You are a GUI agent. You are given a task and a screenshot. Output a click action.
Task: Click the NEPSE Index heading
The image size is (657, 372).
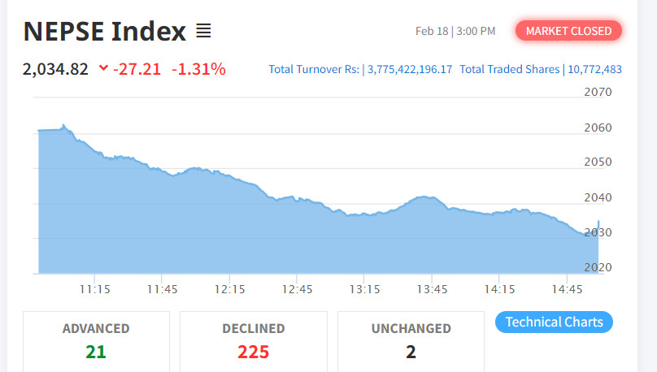click(105, 32)
